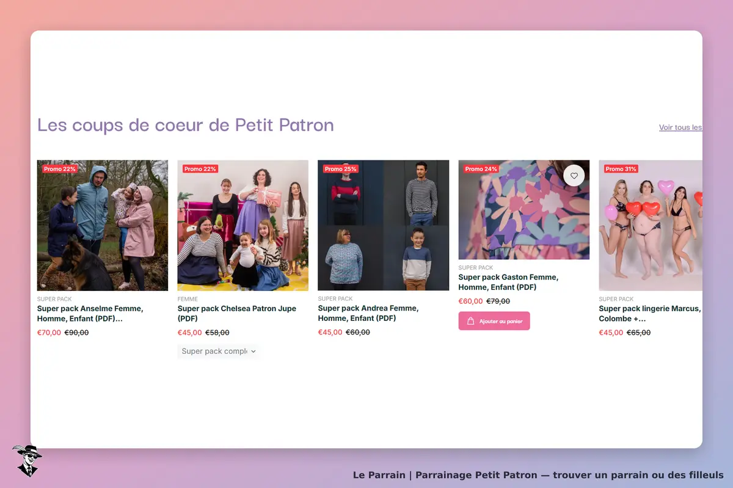Open the 'Super pack compl' variant dropdown
The height and width of the screenshot is (488, 733).
219,351
